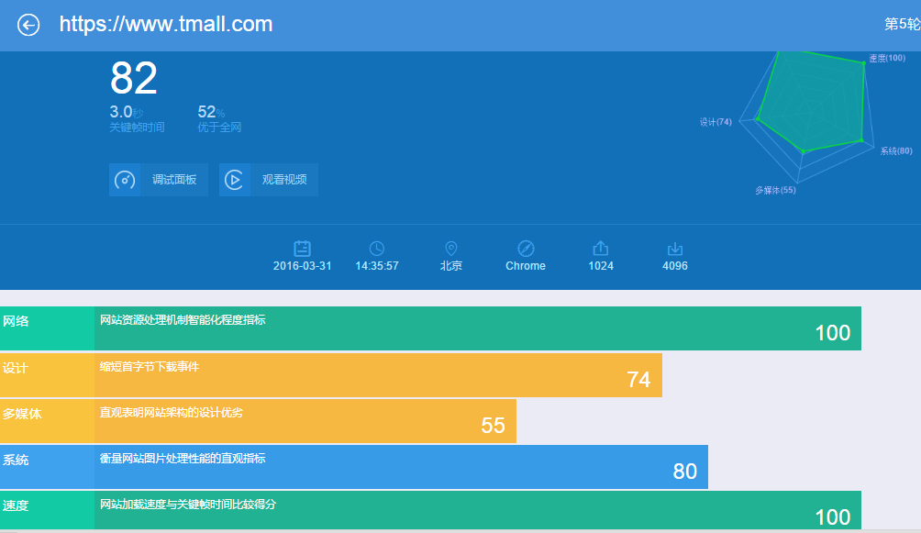The width and height of the screenshot is (921, 533).
Task: Open the 调试面板 debug panel button
Action: (159, 180)
